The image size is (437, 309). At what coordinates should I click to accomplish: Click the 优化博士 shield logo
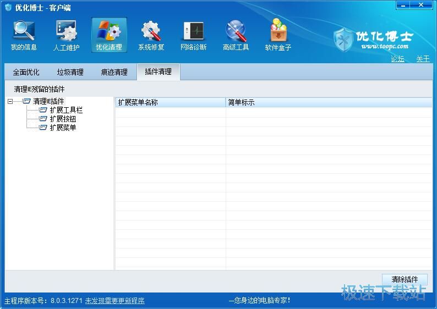pyautogui.click(x=343, y=40)
